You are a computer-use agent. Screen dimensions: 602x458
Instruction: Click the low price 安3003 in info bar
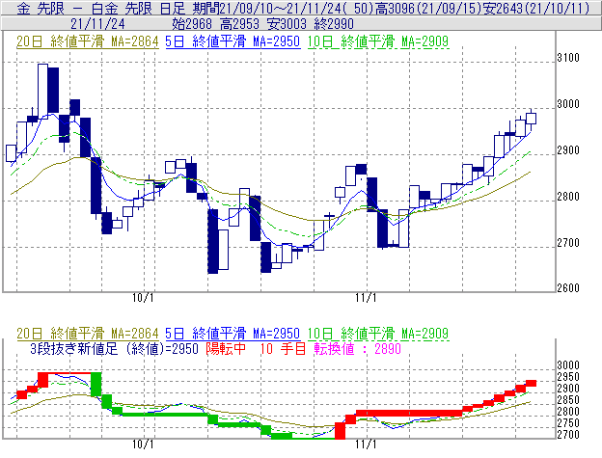point(287,24)
